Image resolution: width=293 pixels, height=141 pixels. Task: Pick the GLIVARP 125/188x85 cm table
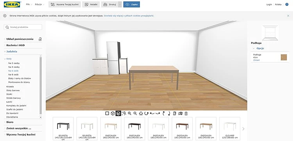point(230,129)
